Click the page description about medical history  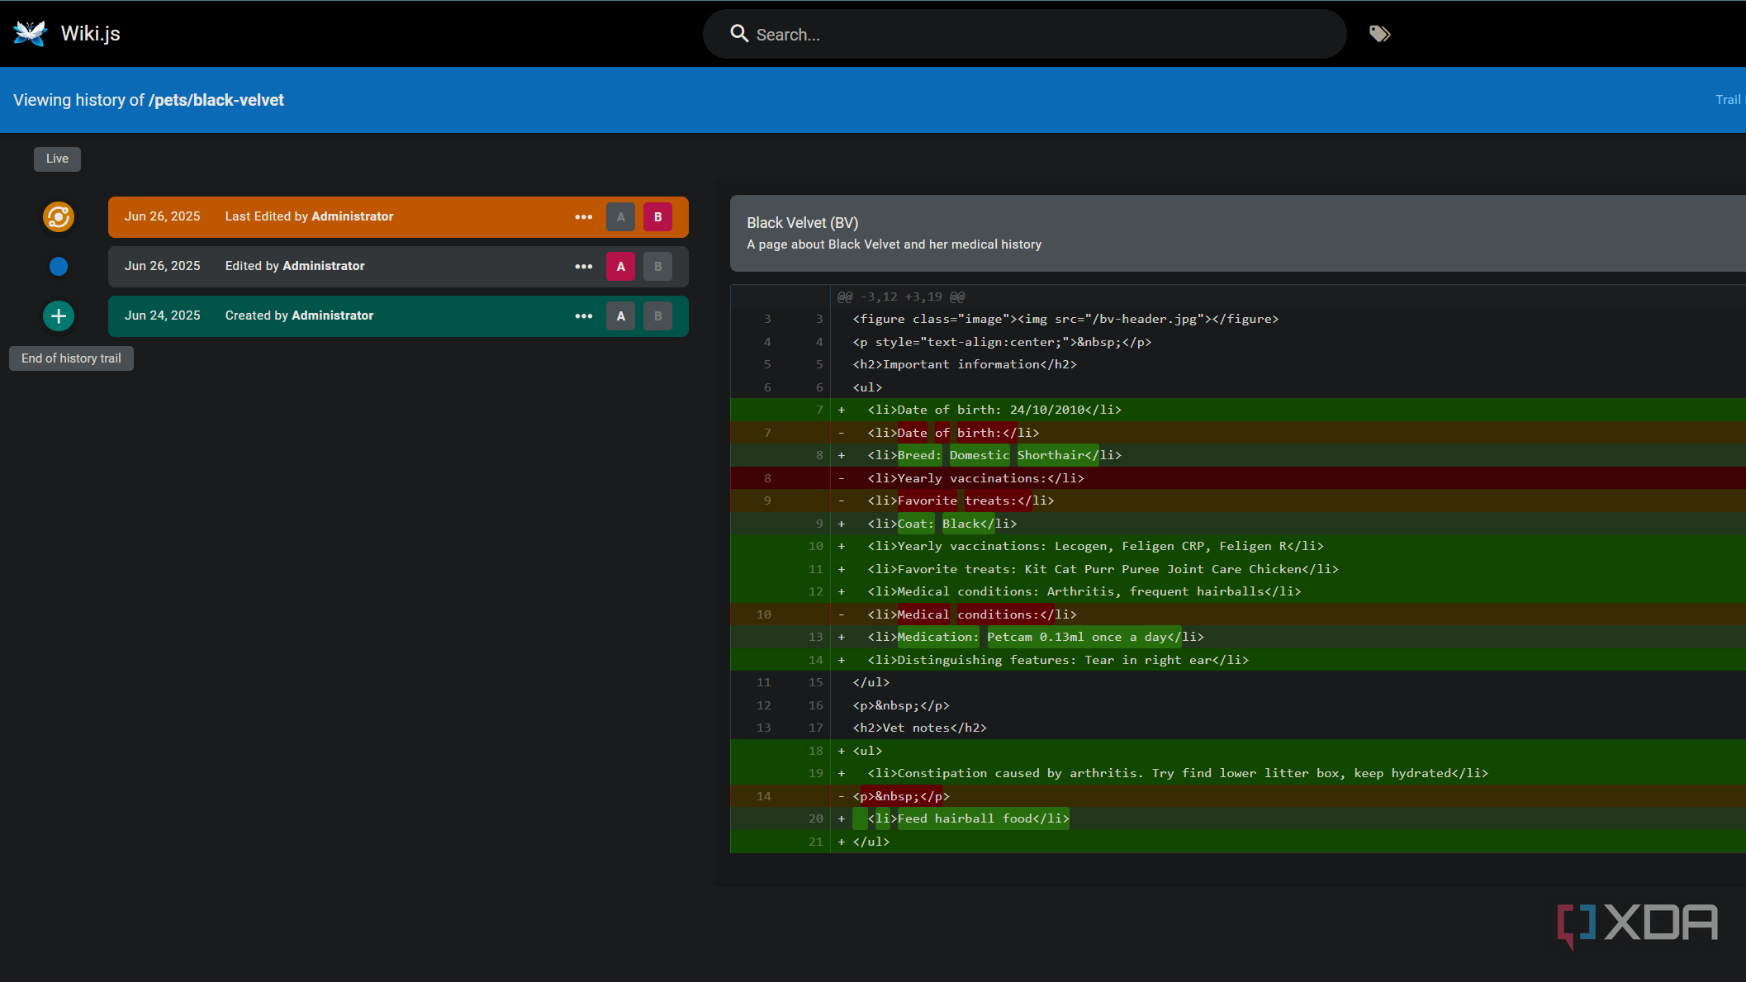(x=894, y=244)
